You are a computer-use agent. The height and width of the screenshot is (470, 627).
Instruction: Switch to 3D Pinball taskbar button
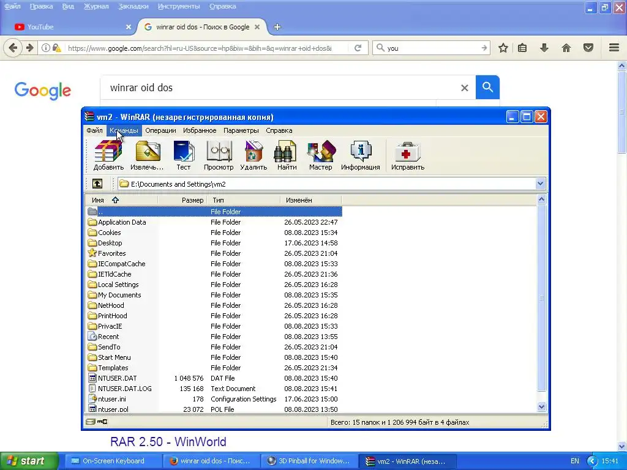point(309,461)
